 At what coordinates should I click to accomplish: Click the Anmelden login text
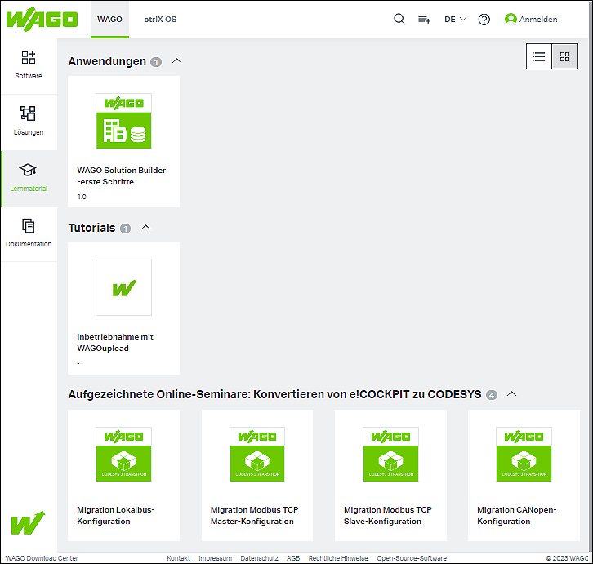coord(538,20)
